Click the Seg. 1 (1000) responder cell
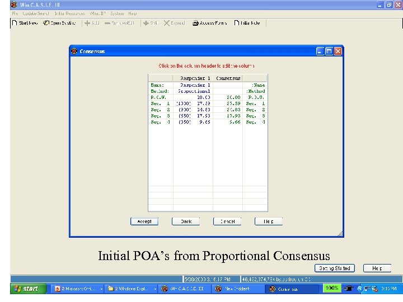The height and width of the screenshot is (302, 403). [193, 103]
